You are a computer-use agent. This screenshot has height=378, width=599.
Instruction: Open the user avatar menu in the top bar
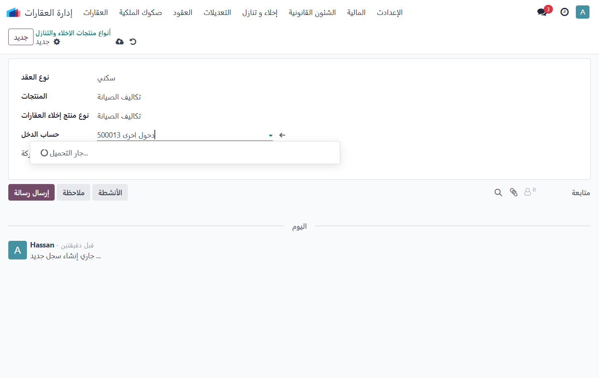click(582, 12)
